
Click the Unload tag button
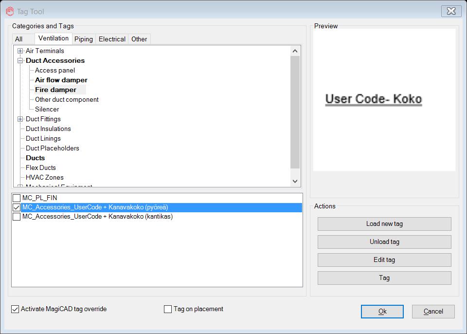[x=384, y=242]
